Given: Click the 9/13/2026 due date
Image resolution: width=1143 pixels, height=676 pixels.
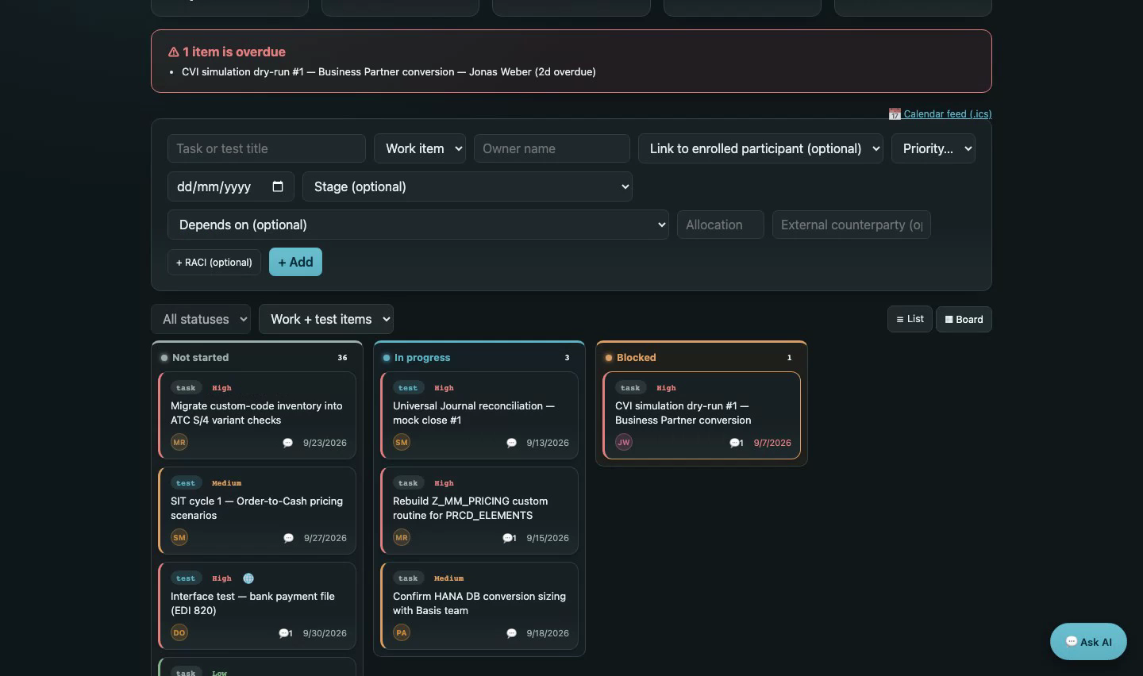Looking at the screenshot, I should (548, 443).
